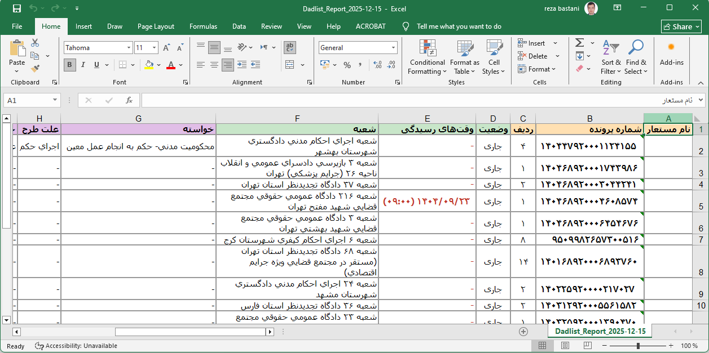Open the Sort & Filter dropdown
The image size is (709, 353).
(x=611, y=57)
